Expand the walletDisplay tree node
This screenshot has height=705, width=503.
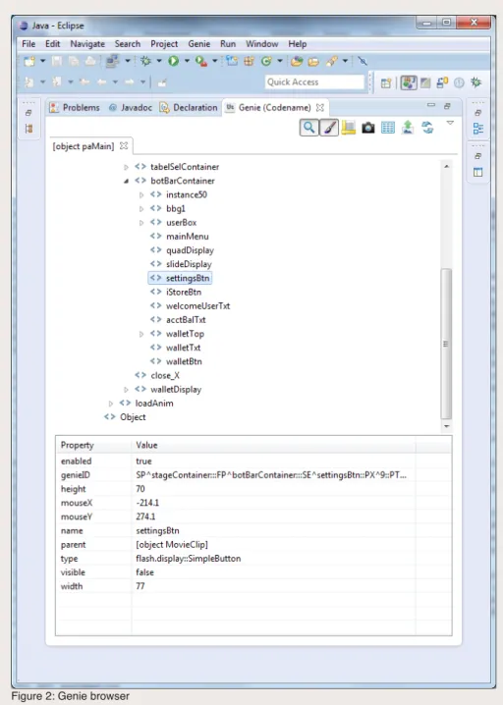[126, 390]
